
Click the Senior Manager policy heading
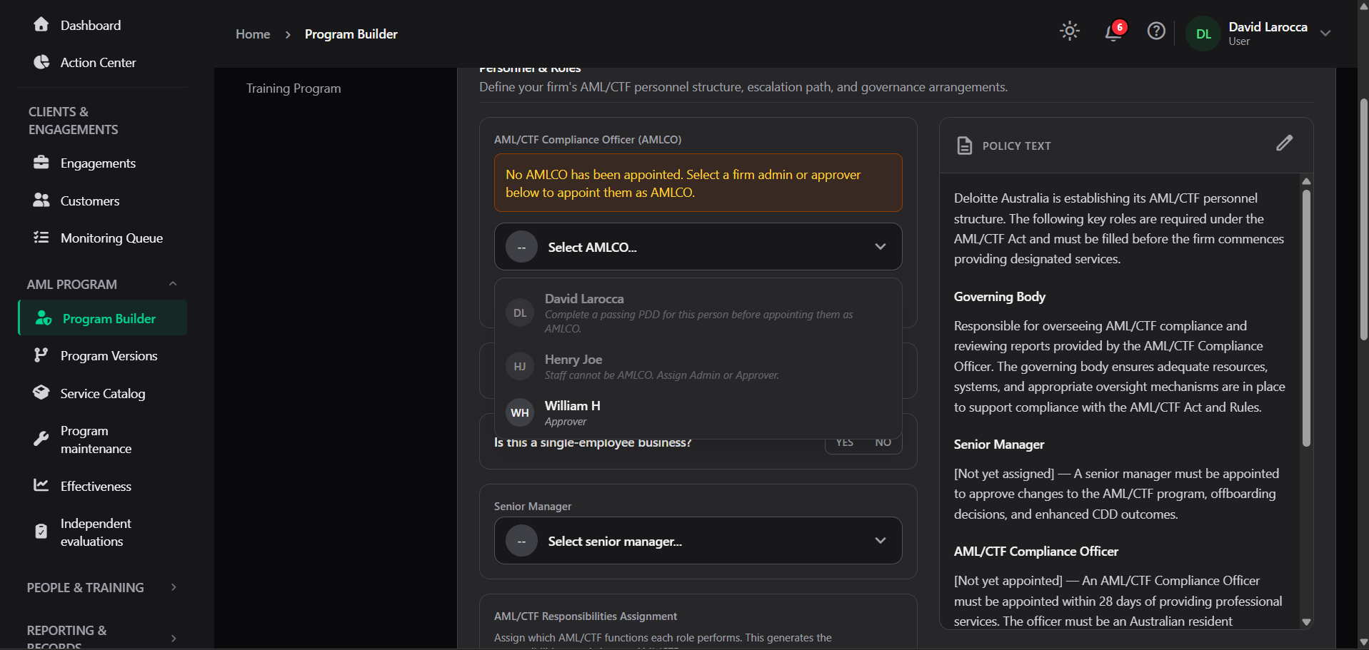[x=998, y=444]
